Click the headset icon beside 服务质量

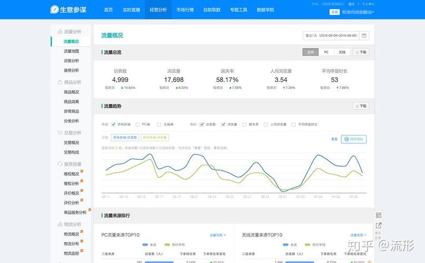[x=60, y=164]
